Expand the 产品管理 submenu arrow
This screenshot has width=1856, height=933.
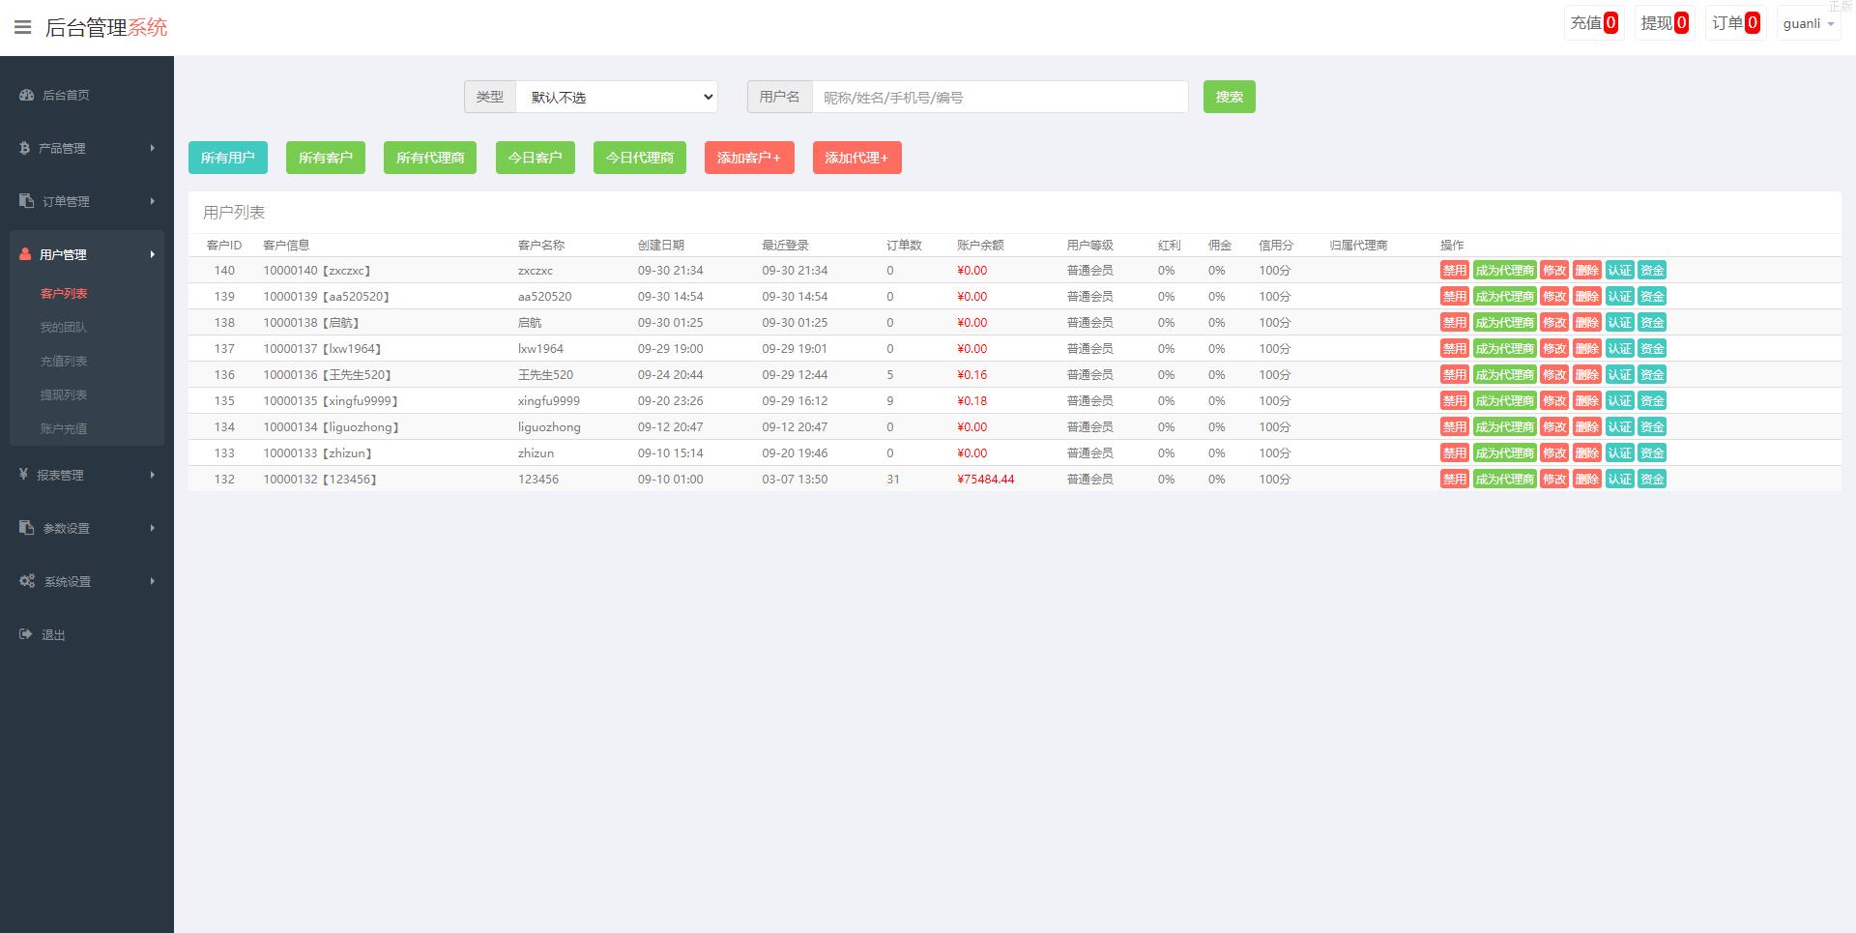click(x=152, y=148)
